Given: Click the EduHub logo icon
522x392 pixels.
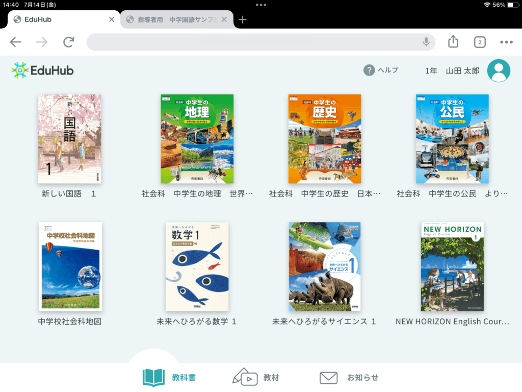Looking at the screenshot, I should click(20, 70).
